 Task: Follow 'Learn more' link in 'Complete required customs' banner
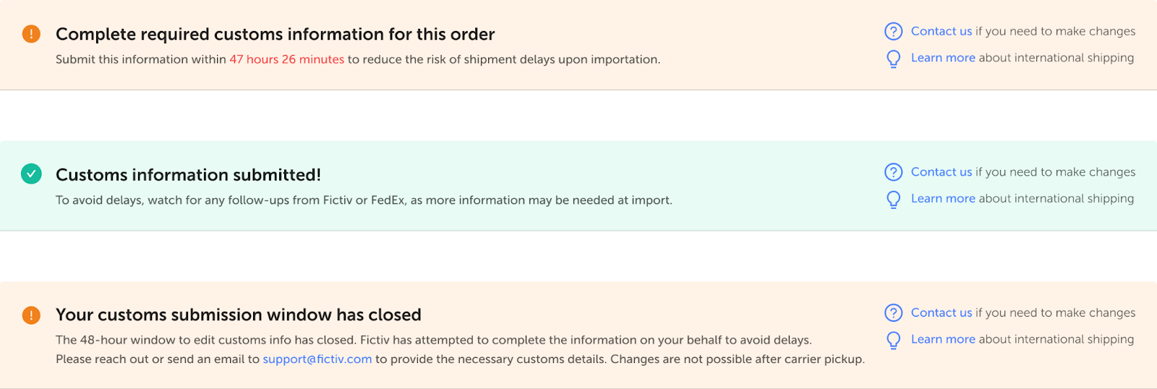(943, 58)
